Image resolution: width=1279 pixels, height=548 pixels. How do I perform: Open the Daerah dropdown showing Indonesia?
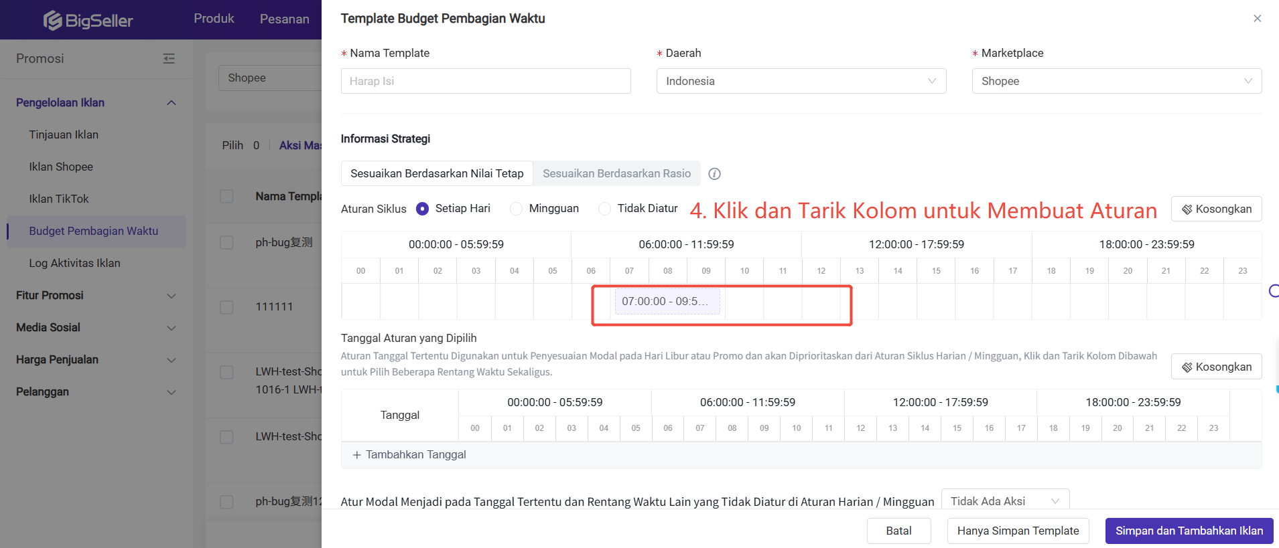pos(801,81)
